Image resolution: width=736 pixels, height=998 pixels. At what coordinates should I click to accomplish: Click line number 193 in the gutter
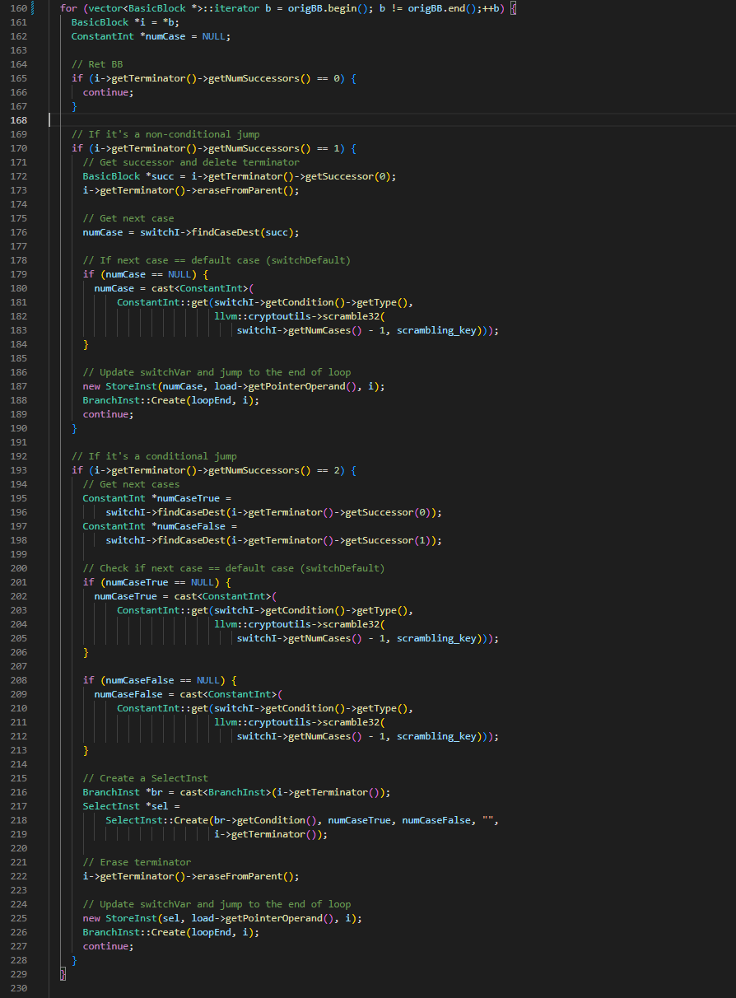tap(18, 470)
